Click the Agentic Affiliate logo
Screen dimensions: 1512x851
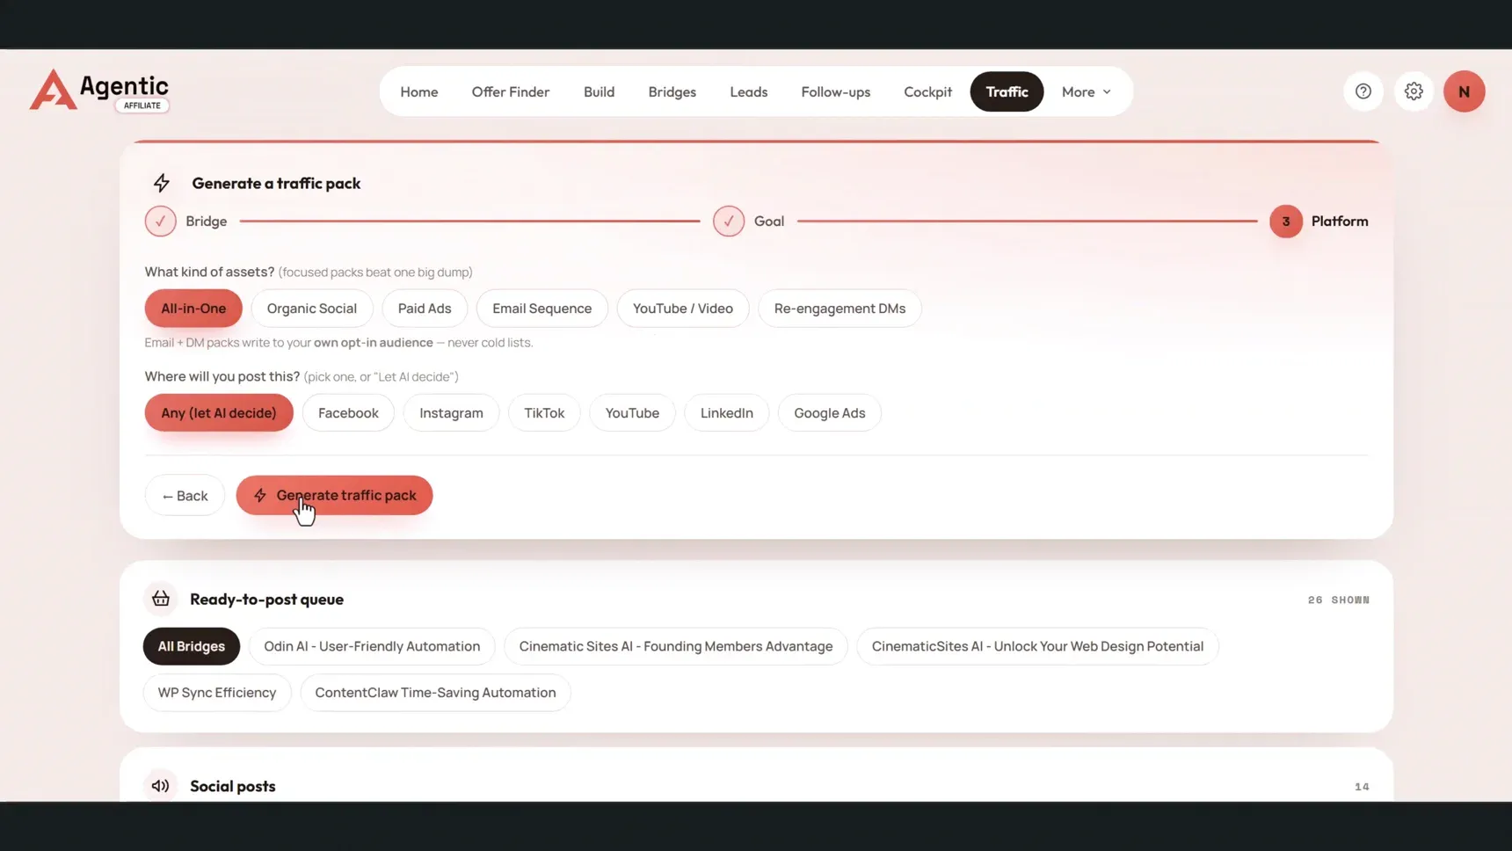point(99,91)
